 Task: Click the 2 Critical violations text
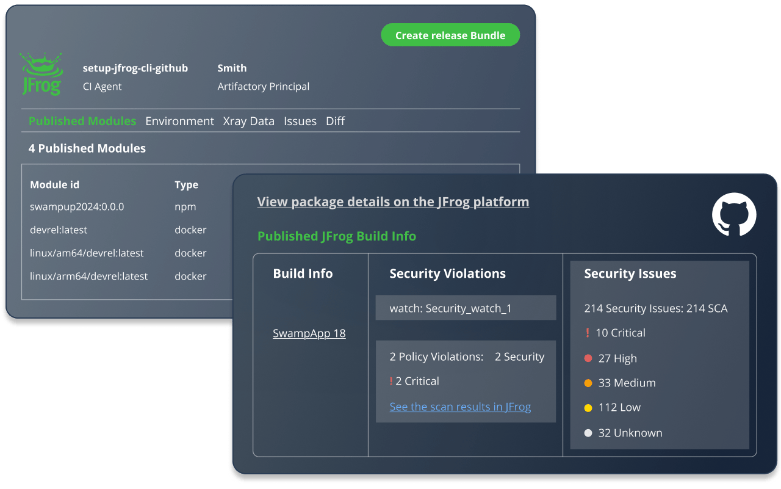pos(417,381)
